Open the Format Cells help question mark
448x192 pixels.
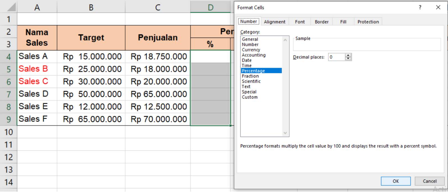[420, 7]
